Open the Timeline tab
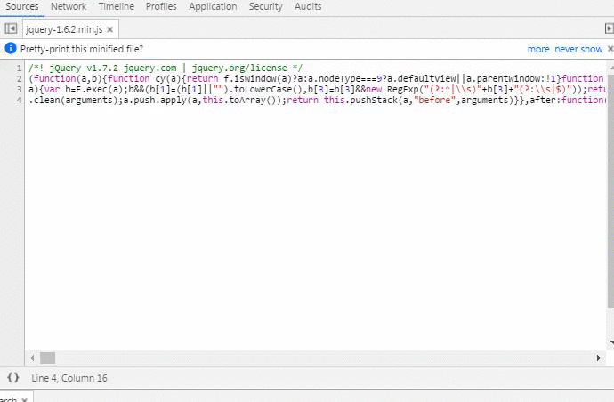The height and width of the screenshot is (402, 614). (117, 6)
